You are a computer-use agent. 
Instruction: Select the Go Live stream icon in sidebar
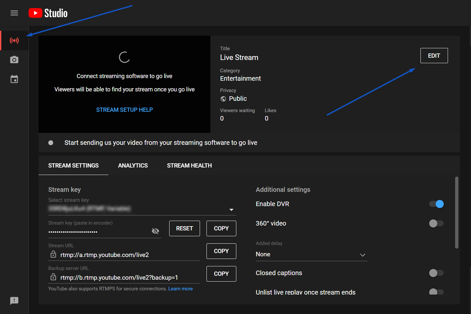[14, 41]
